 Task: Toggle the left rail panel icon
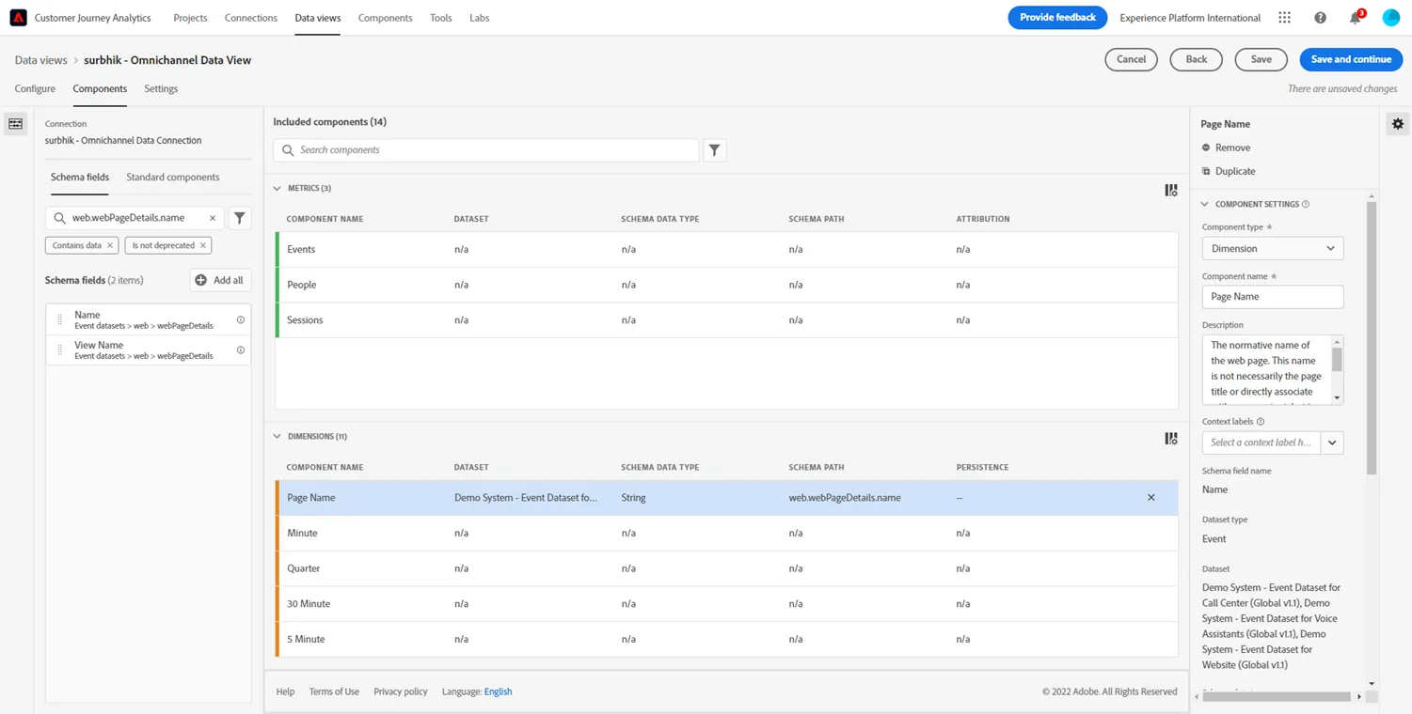(16, 124)
